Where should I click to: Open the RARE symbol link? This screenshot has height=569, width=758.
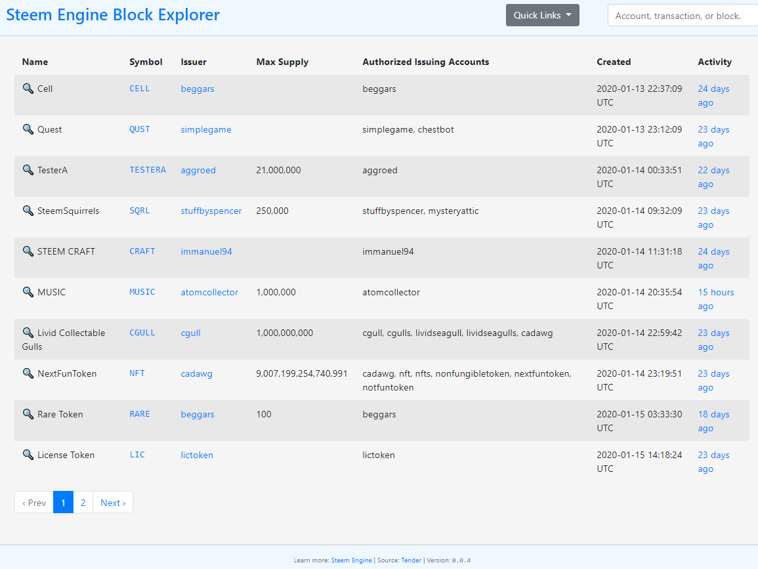point(140,413)
